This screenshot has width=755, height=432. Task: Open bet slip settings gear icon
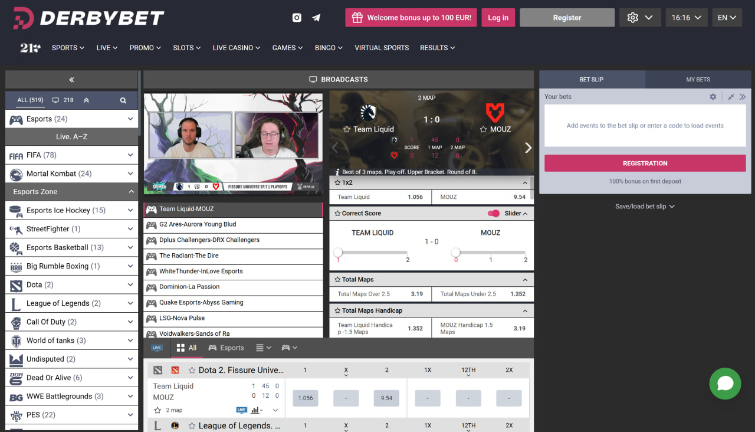click(x=713, y=97)
